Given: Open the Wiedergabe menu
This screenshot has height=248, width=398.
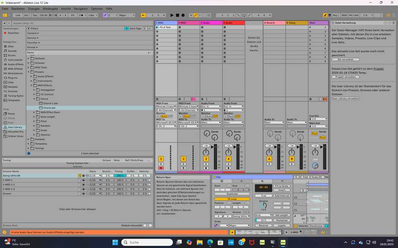Looking at the screenshot, I should coord(50,8).
